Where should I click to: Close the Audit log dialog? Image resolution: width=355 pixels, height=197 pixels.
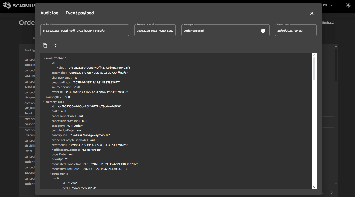pyautogui.click(x=312, y=13)
